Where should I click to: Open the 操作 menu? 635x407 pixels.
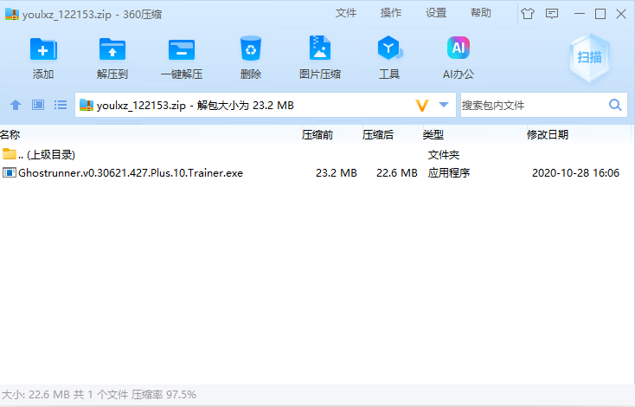(391, 13)
